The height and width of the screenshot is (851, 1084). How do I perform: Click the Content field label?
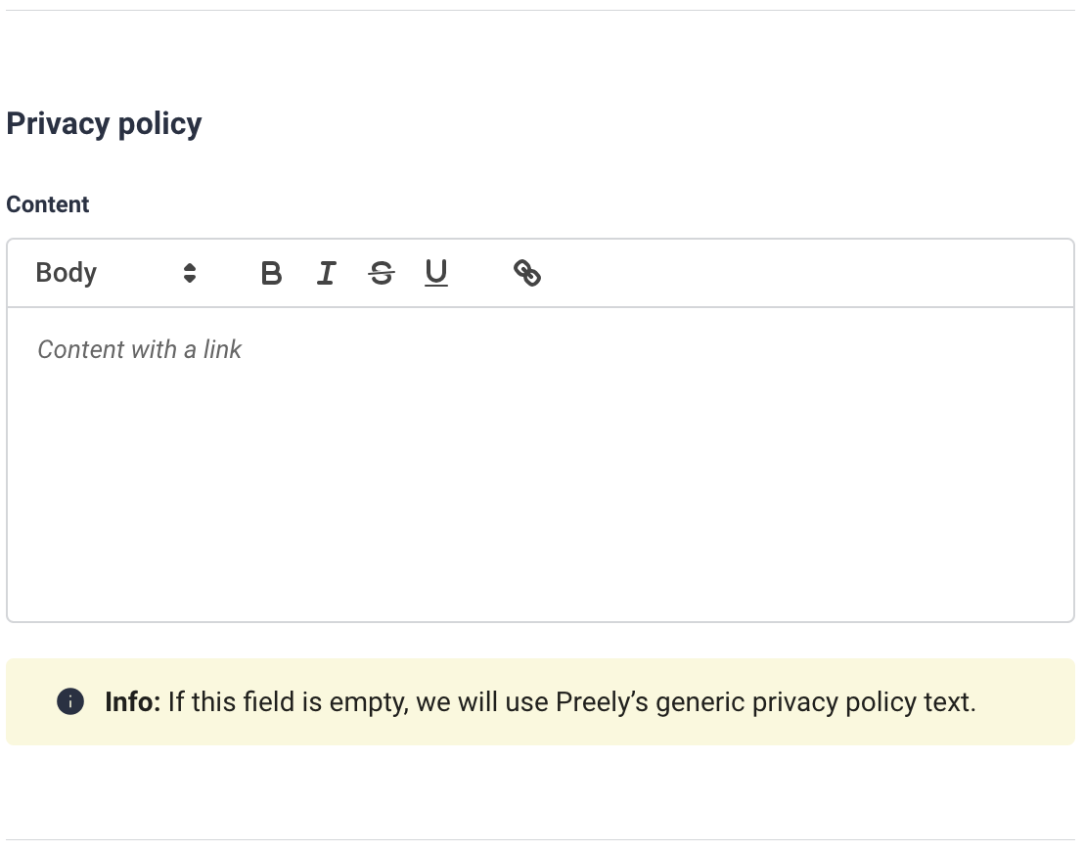[48, 204]
